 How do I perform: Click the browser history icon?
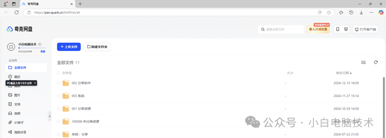tap(351, 12)
